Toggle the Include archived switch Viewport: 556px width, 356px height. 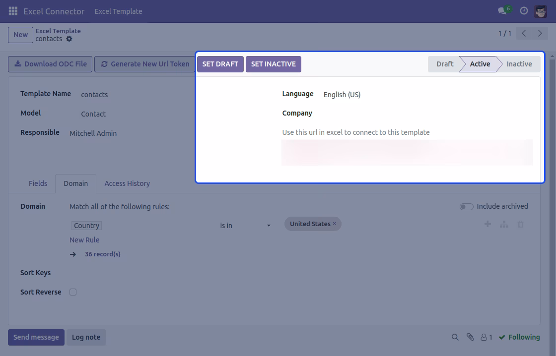point(466,207)
